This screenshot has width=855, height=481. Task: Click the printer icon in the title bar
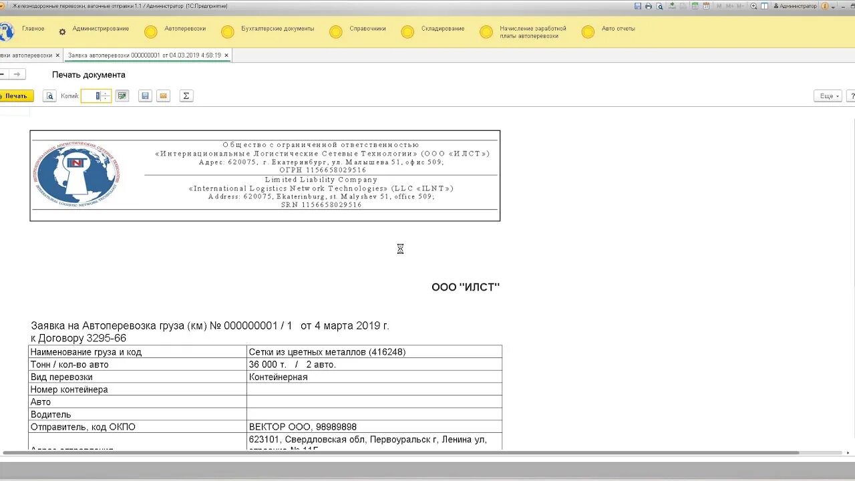coord(649,6)
